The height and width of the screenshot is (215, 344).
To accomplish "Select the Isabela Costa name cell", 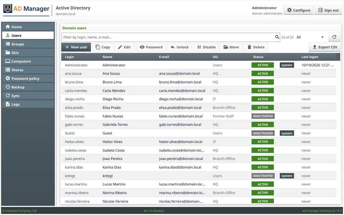I will point(114,150).
